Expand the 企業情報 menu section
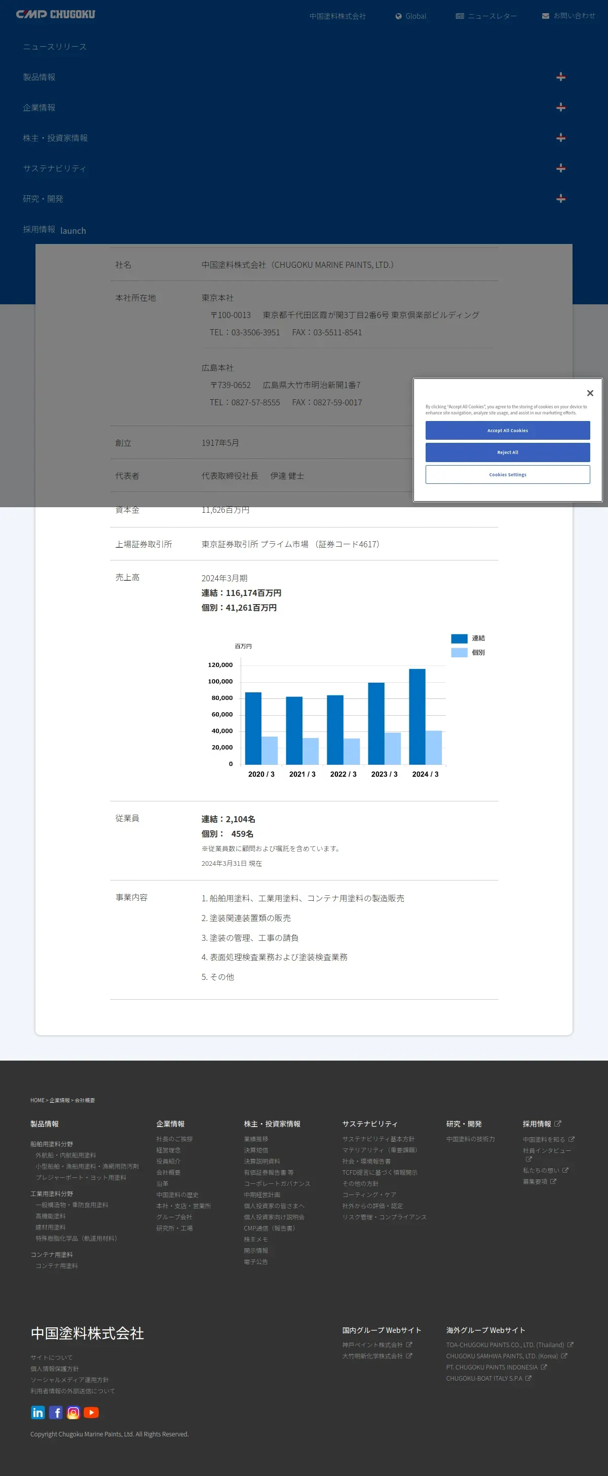Image resolution: width=608 pixels, height=1476 pixels. point(560,107)
